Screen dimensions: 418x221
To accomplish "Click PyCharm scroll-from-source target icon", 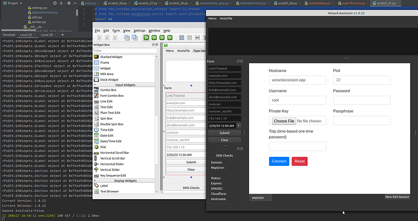I will click(55, 3).
